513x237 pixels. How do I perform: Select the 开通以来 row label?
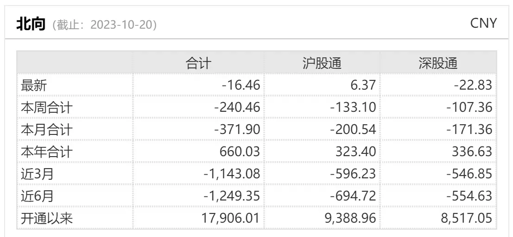tap(46, 218)
